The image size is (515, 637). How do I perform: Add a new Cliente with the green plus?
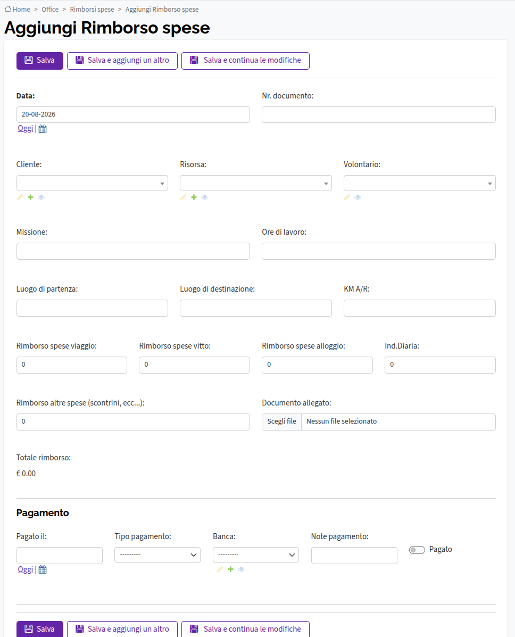click(30, 197)
